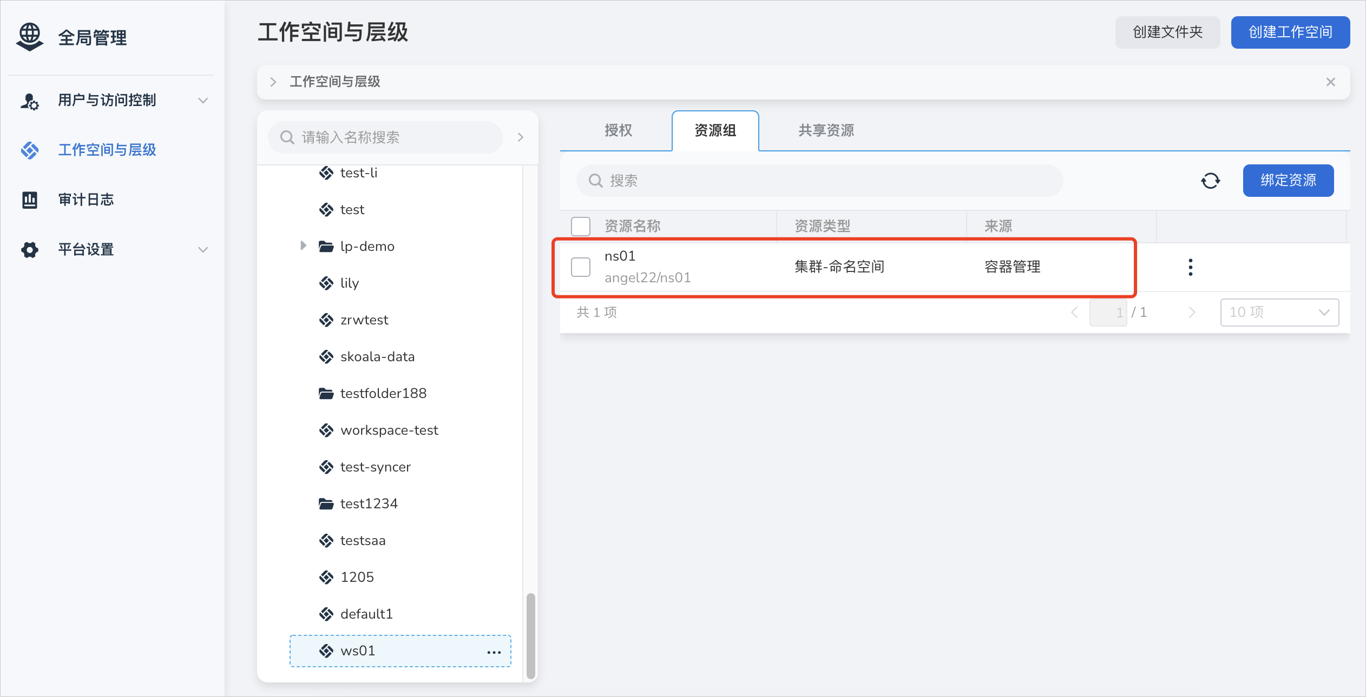The image size is (1366, 697).
Task: Switch to the 资源组 tab
Action: [x=715, y=130]
